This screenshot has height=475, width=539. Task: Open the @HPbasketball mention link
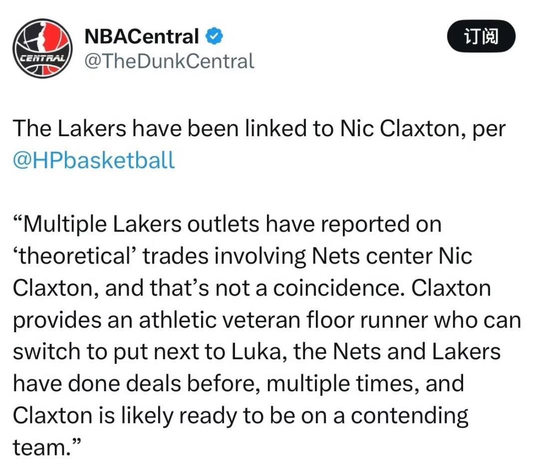pos(94,160)
